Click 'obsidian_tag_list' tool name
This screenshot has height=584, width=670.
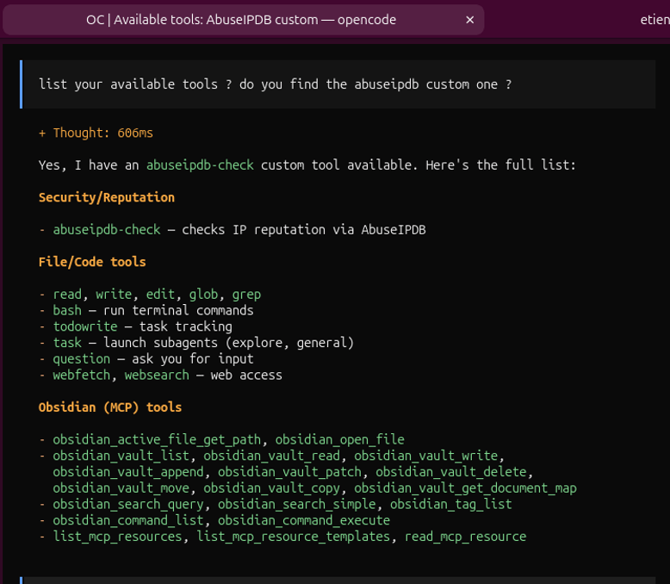(450, 505)
